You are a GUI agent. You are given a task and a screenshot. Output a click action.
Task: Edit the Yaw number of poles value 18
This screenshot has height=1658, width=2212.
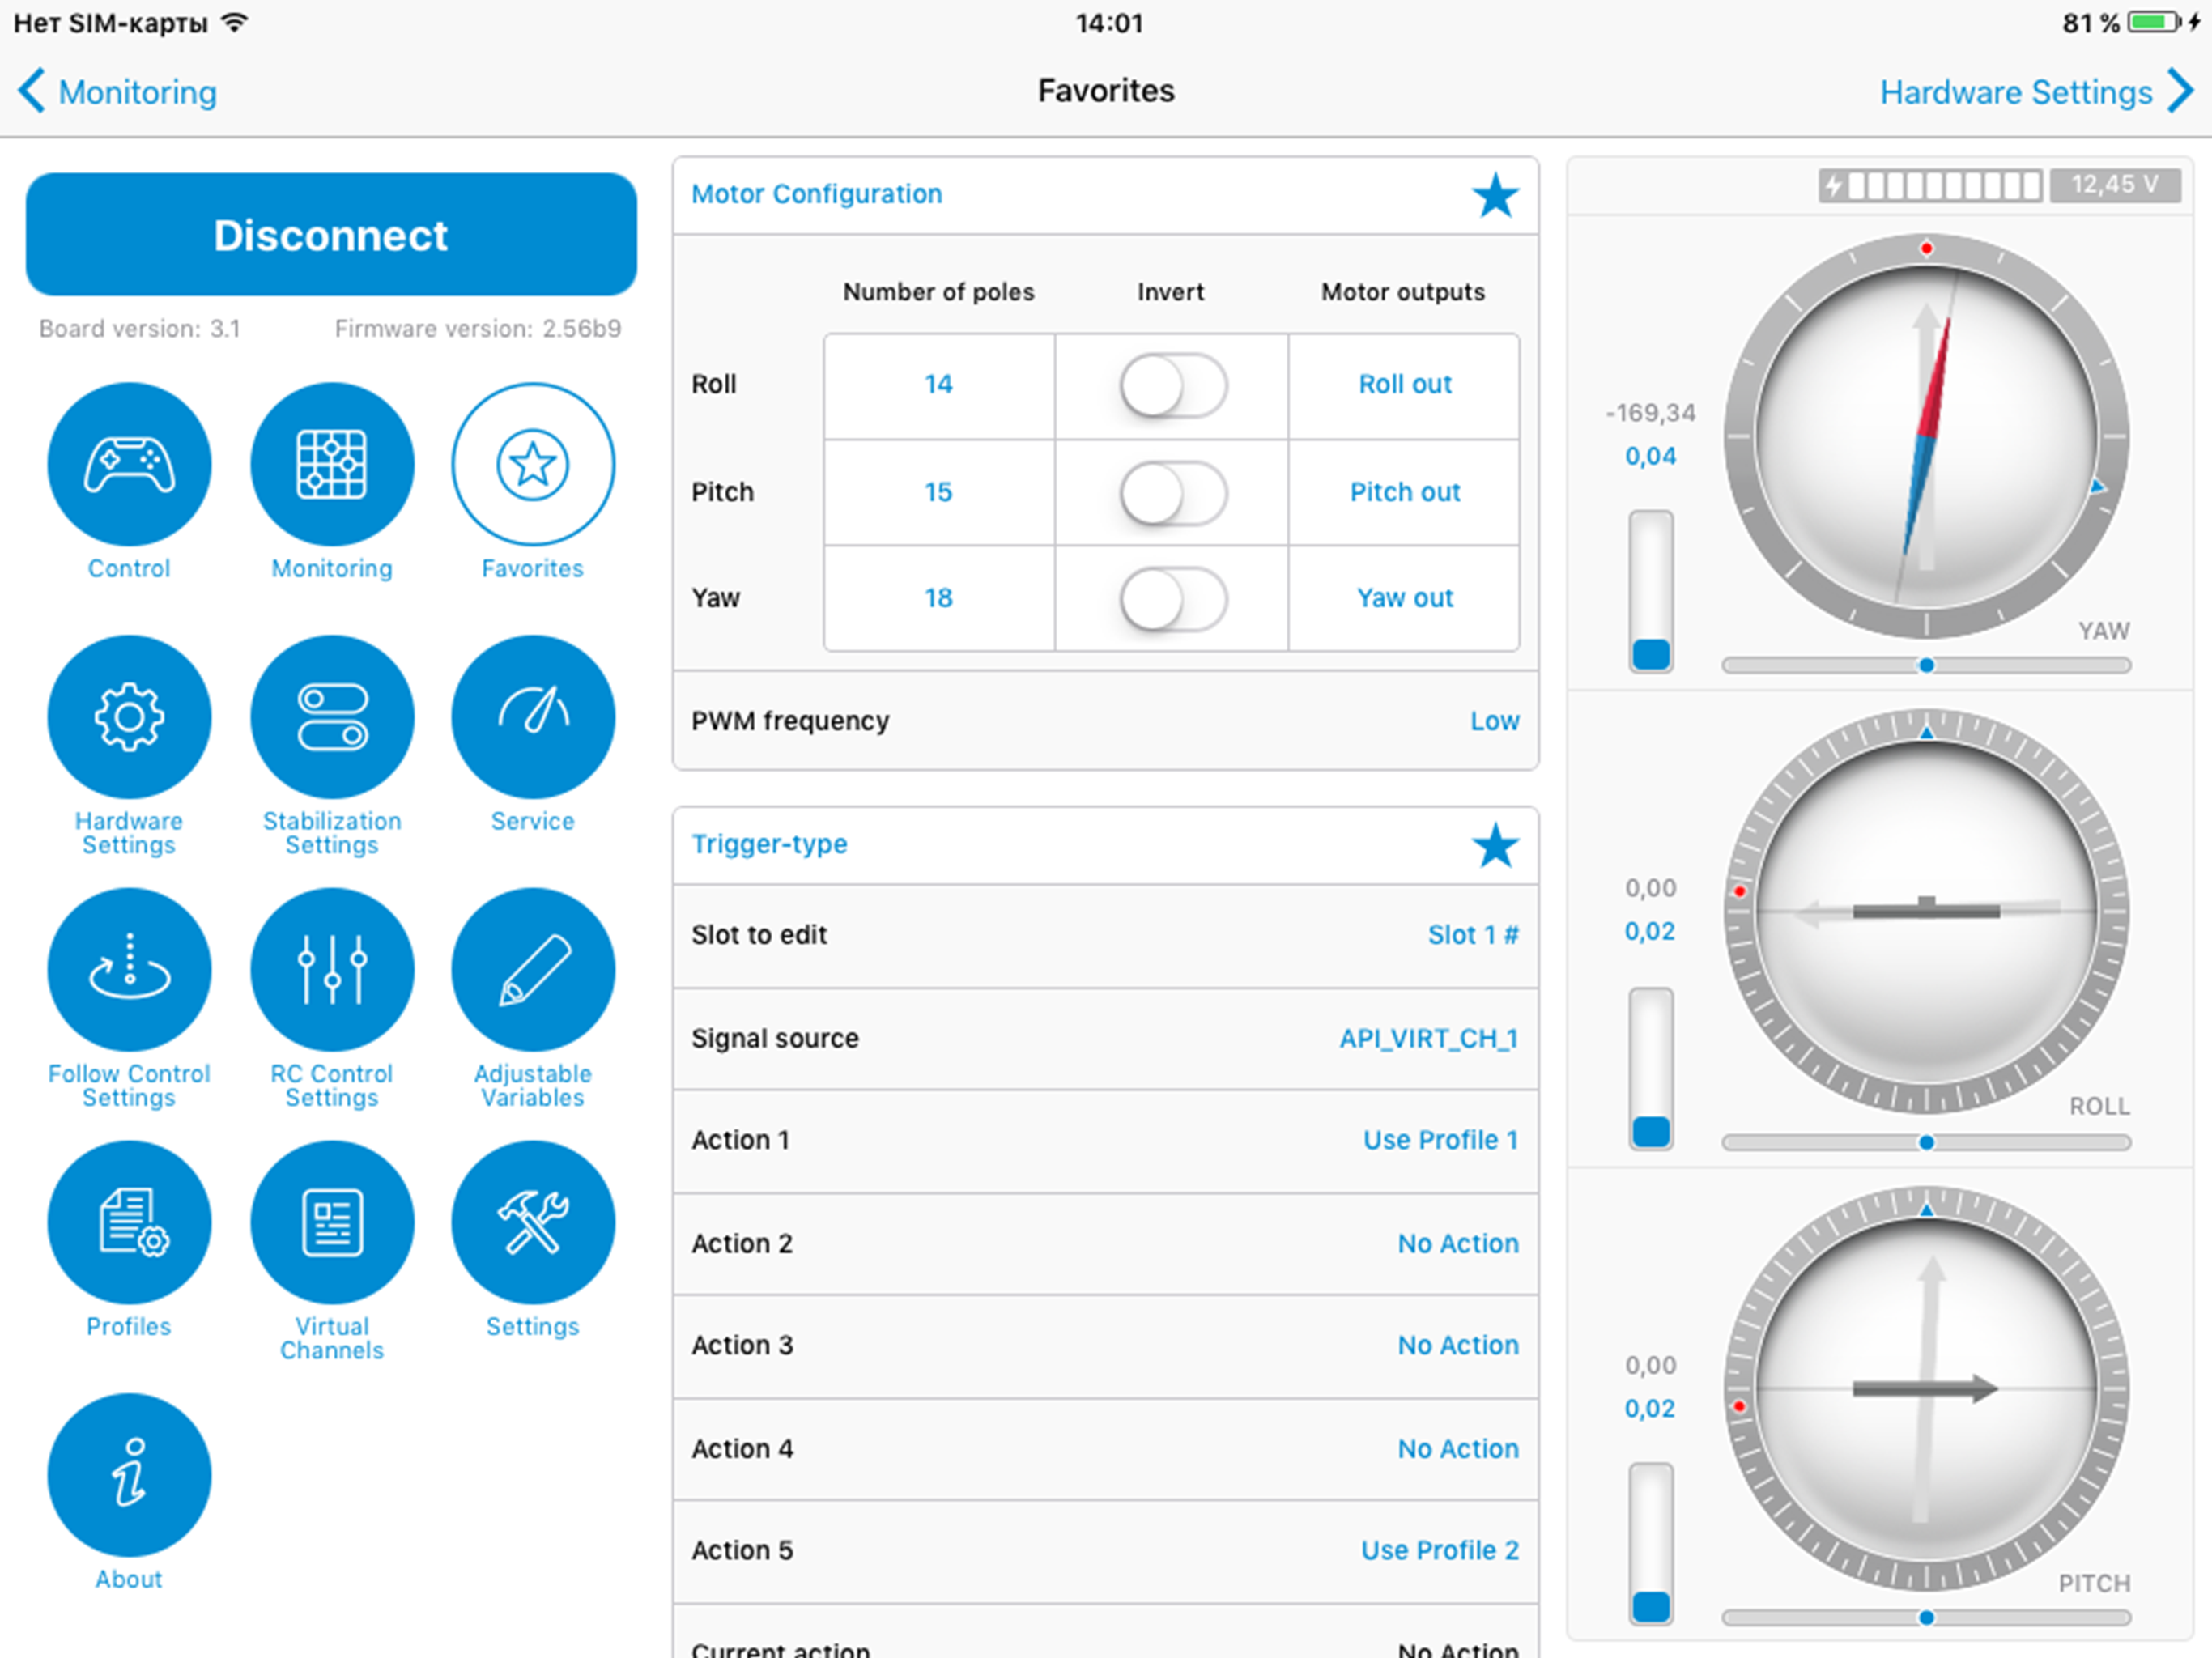click(938, 598)
